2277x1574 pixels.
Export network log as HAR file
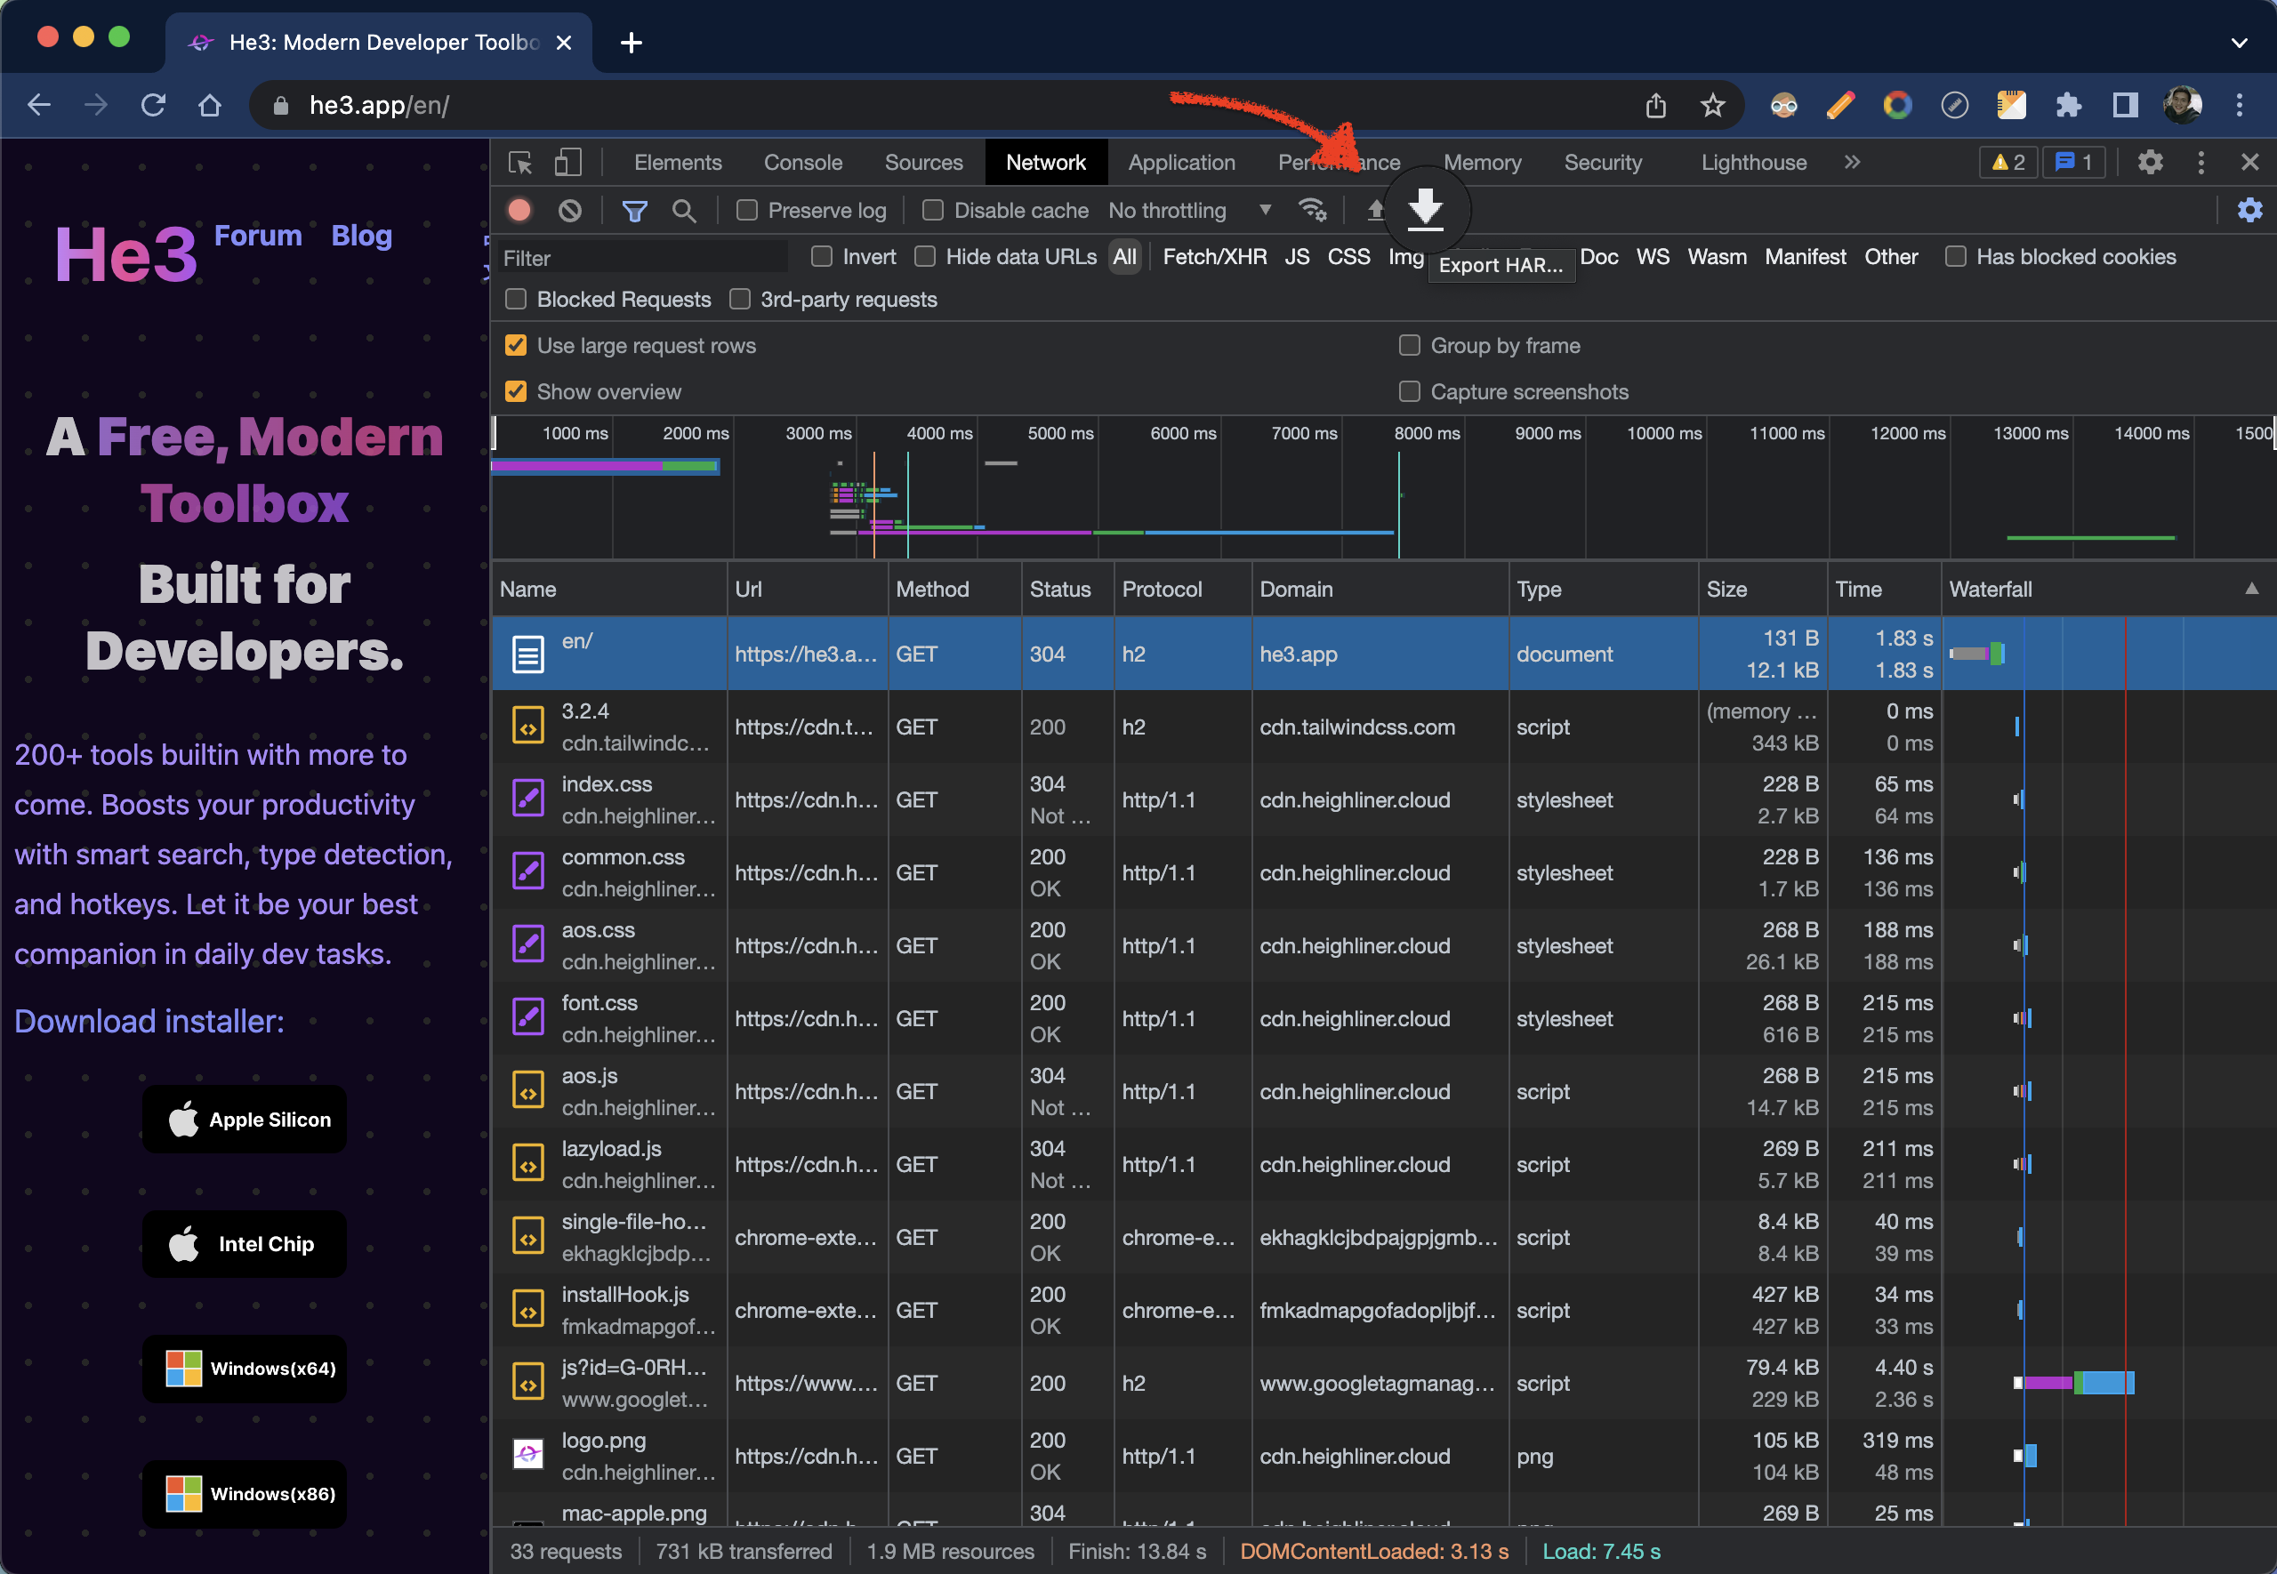tap(1425, 208)
